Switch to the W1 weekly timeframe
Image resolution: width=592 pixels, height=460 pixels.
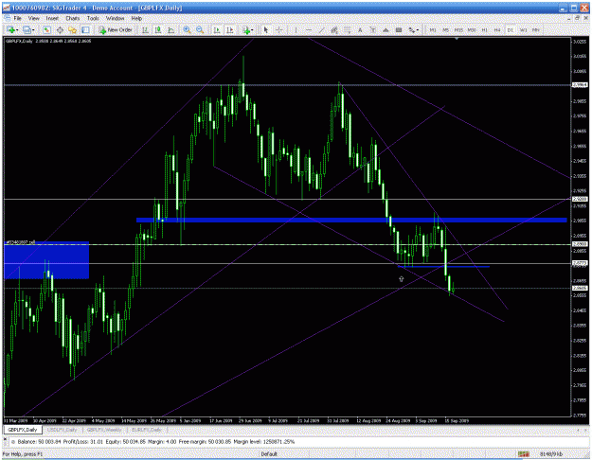click(x=523, y=29)
